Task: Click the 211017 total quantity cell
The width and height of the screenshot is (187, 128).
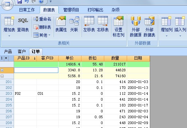Action: click(115, 64)
